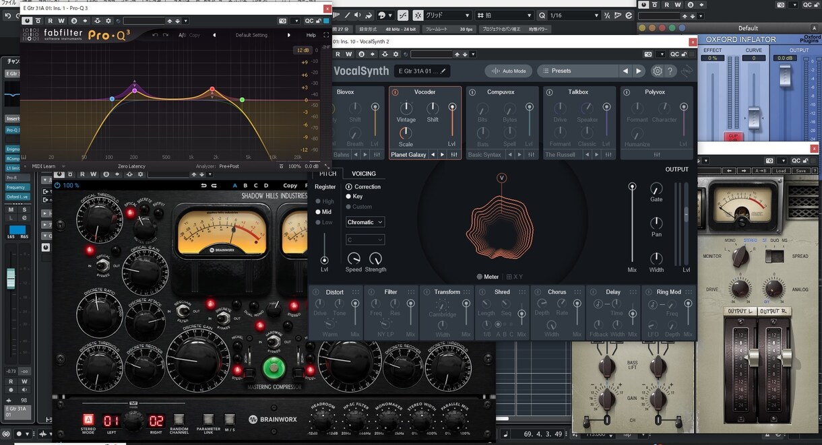Click the green mastering compressor bypass button
The width and height of the screenshot is (822, 445).
point(274,368)
